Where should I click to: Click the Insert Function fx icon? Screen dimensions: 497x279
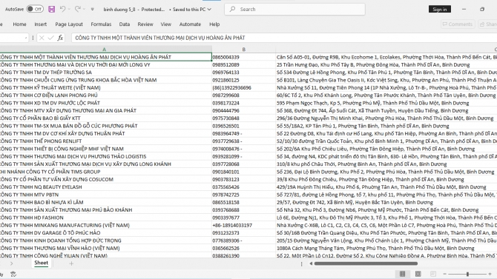(60, 38)
